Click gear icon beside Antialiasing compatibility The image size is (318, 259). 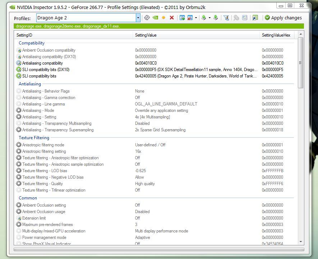click(x=19, y=63)
